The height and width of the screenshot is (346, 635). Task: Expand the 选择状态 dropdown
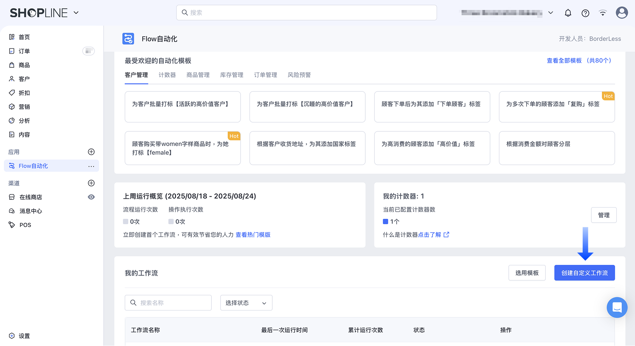click(246, 303)
